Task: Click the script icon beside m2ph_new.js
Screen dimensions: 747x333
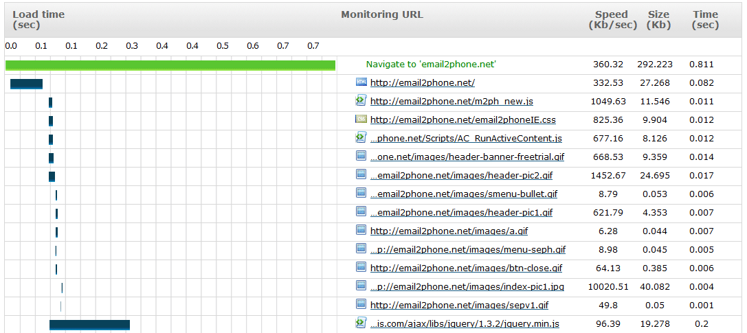Action: coord(361,100)
